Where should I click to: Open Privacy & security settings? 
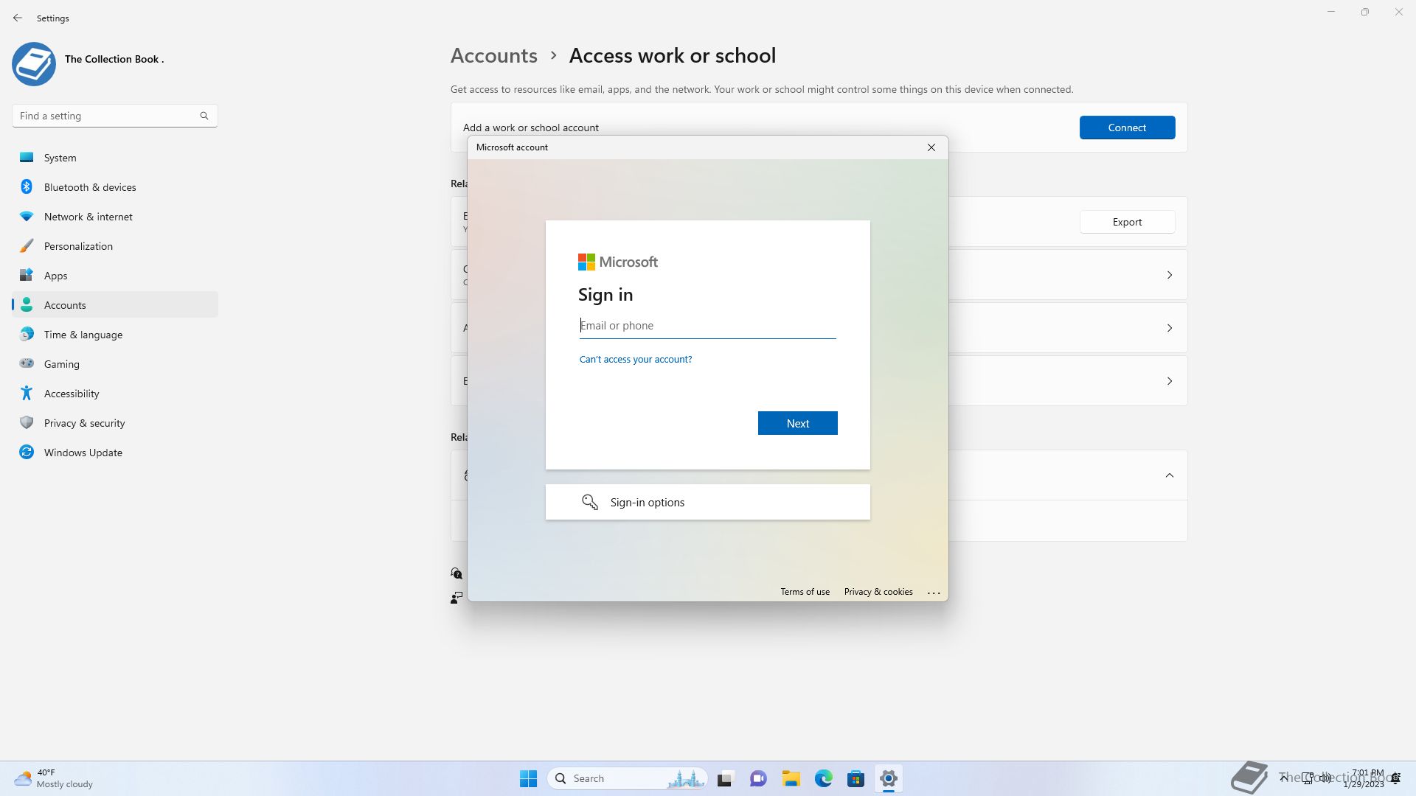(115, 423)
